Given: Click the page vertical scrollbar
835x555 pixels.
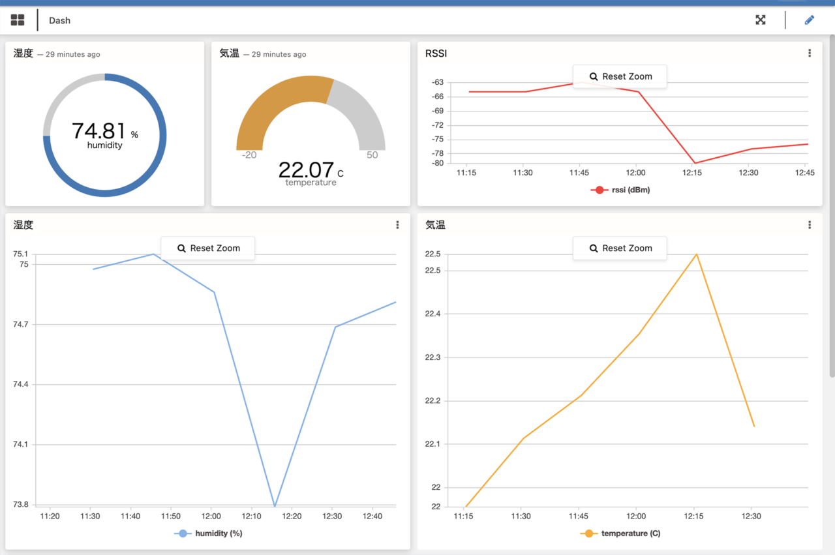Looking at the screenshot, I should coord(831,209).
